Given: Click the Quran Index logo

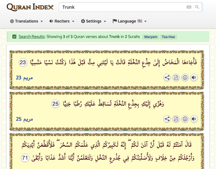Looking at the screenshot, I should click(x=30, y=7).
